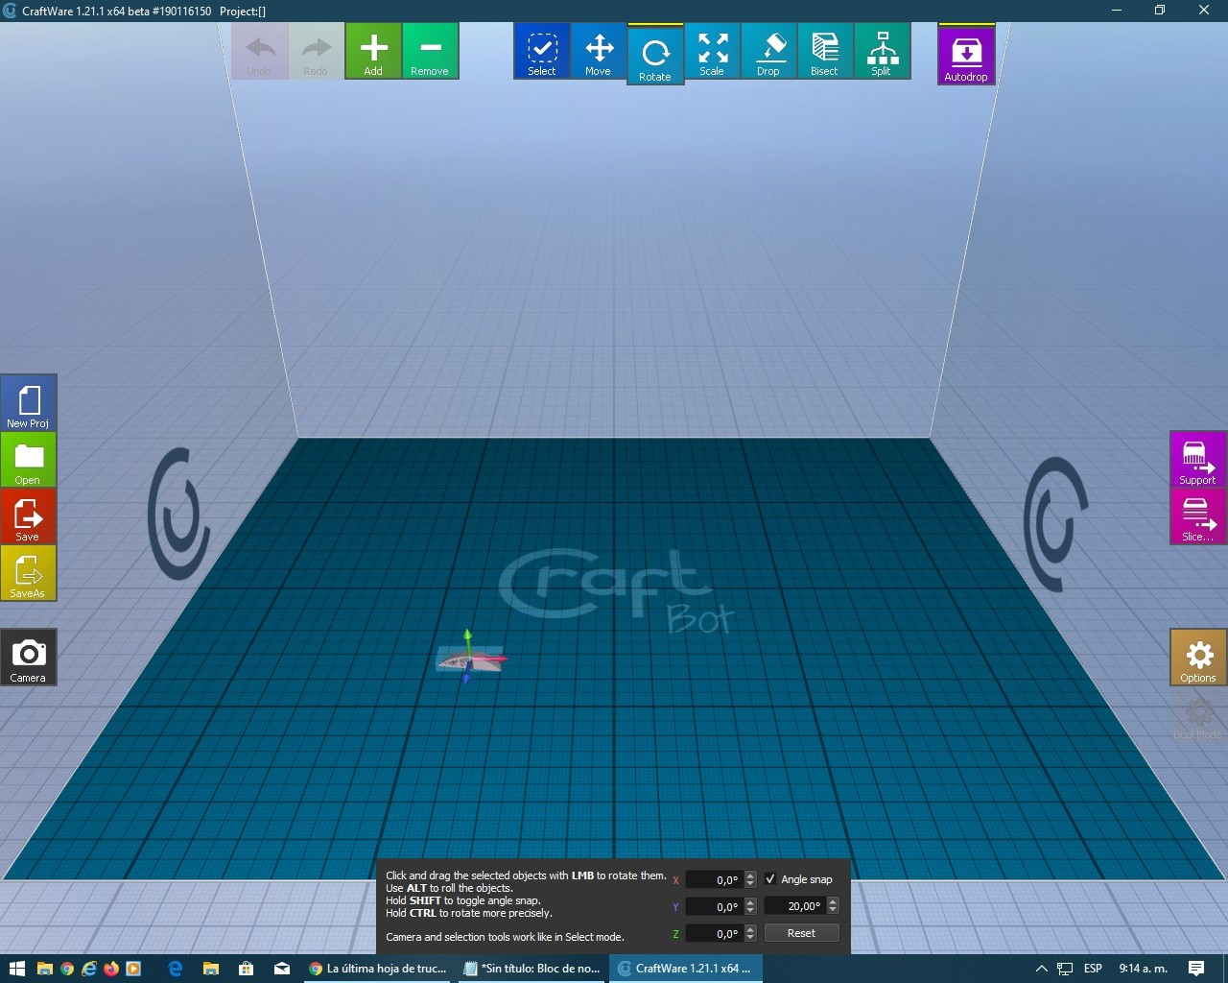Click the Open project button

(x=28, y=460)
